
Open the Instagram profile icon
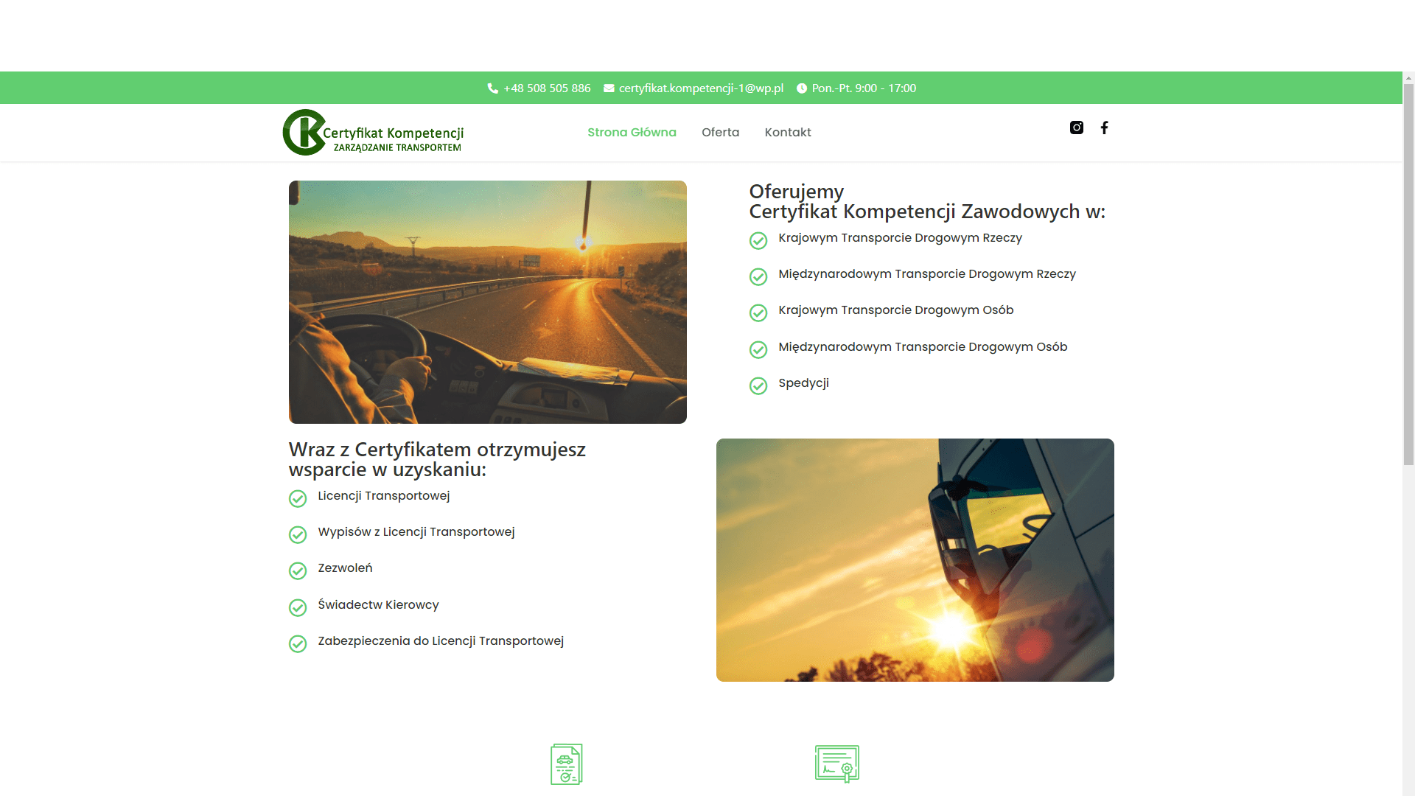[1077, 128]
